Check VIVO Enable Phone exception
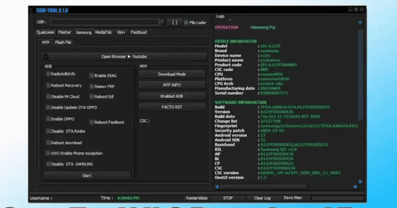Image resolution: width=397 pixels, height=208 pixels. coord(48,153)
